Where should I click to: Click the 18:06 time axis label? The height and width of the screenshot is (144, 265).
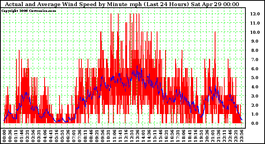(184, 136)
